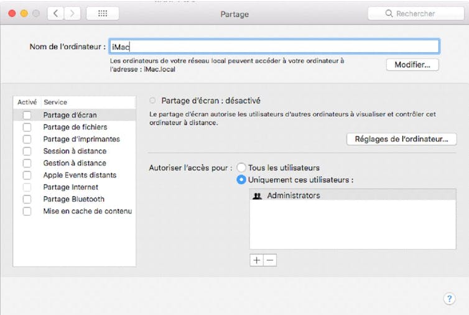Show all preferences grid icon

point(102,13)
